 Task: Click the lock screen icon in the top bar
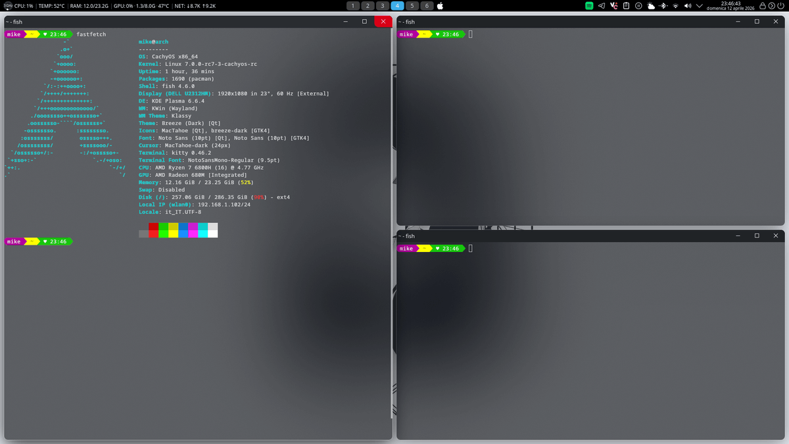762,6
